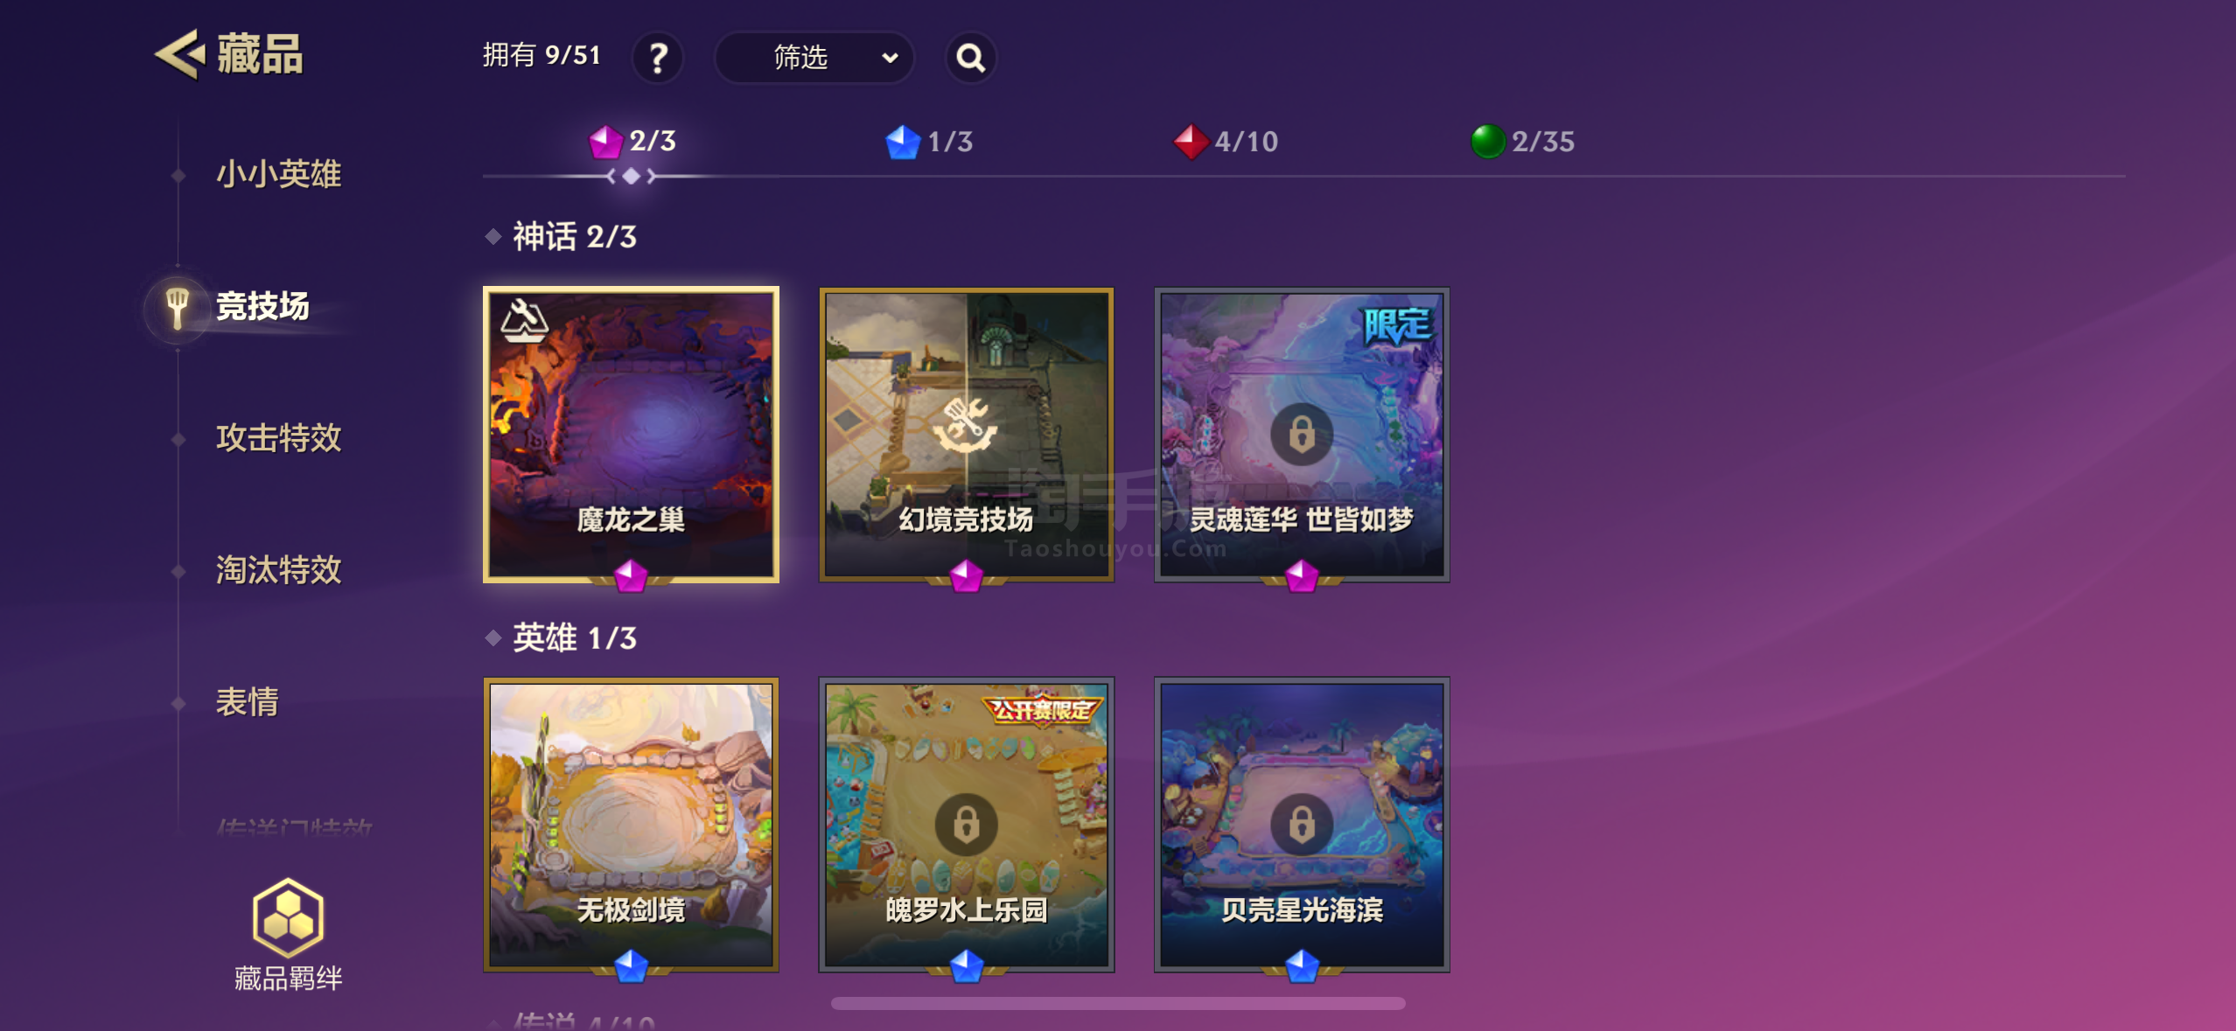Open the 藏品羁绊 hexagon icon
The image size is (2236, 1031).
pos(288,917)
